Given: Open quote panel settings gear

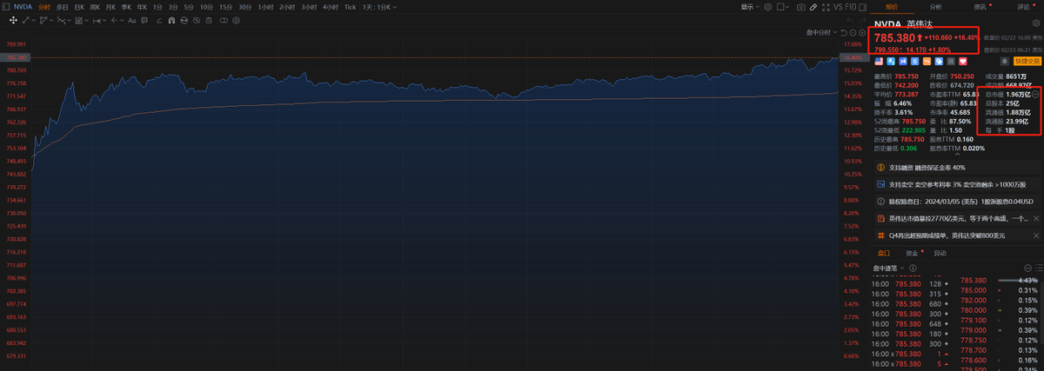Looking at the screenshot, I should pos(1035,23).
